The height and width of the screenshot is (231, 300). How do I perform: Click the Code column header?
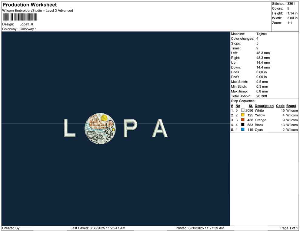point(280,106)
